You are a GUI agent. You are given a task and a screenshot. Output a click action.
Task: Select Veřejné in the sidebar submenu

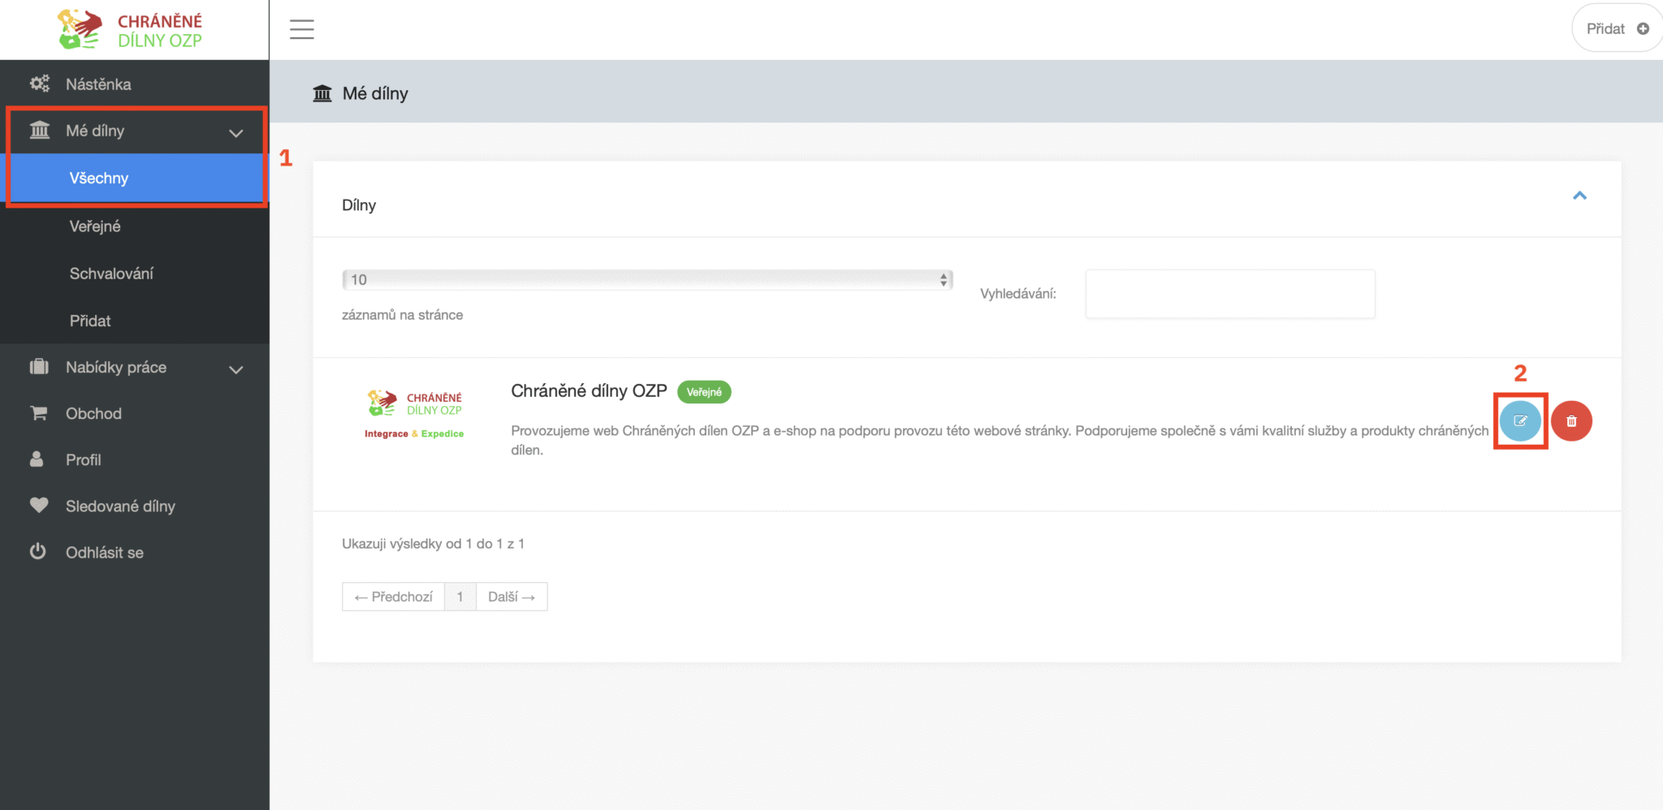95,226
